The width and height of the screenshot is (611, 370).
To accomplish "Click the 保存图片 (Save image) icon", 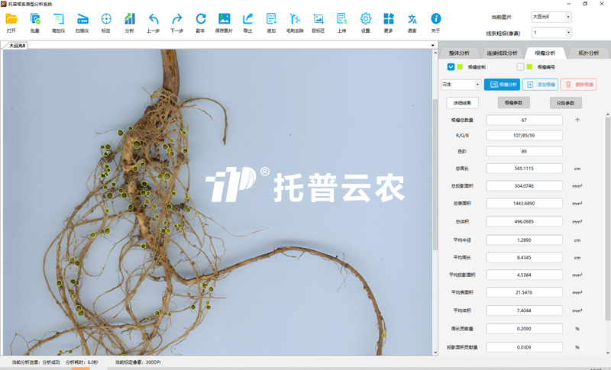I will click(224, 19).
